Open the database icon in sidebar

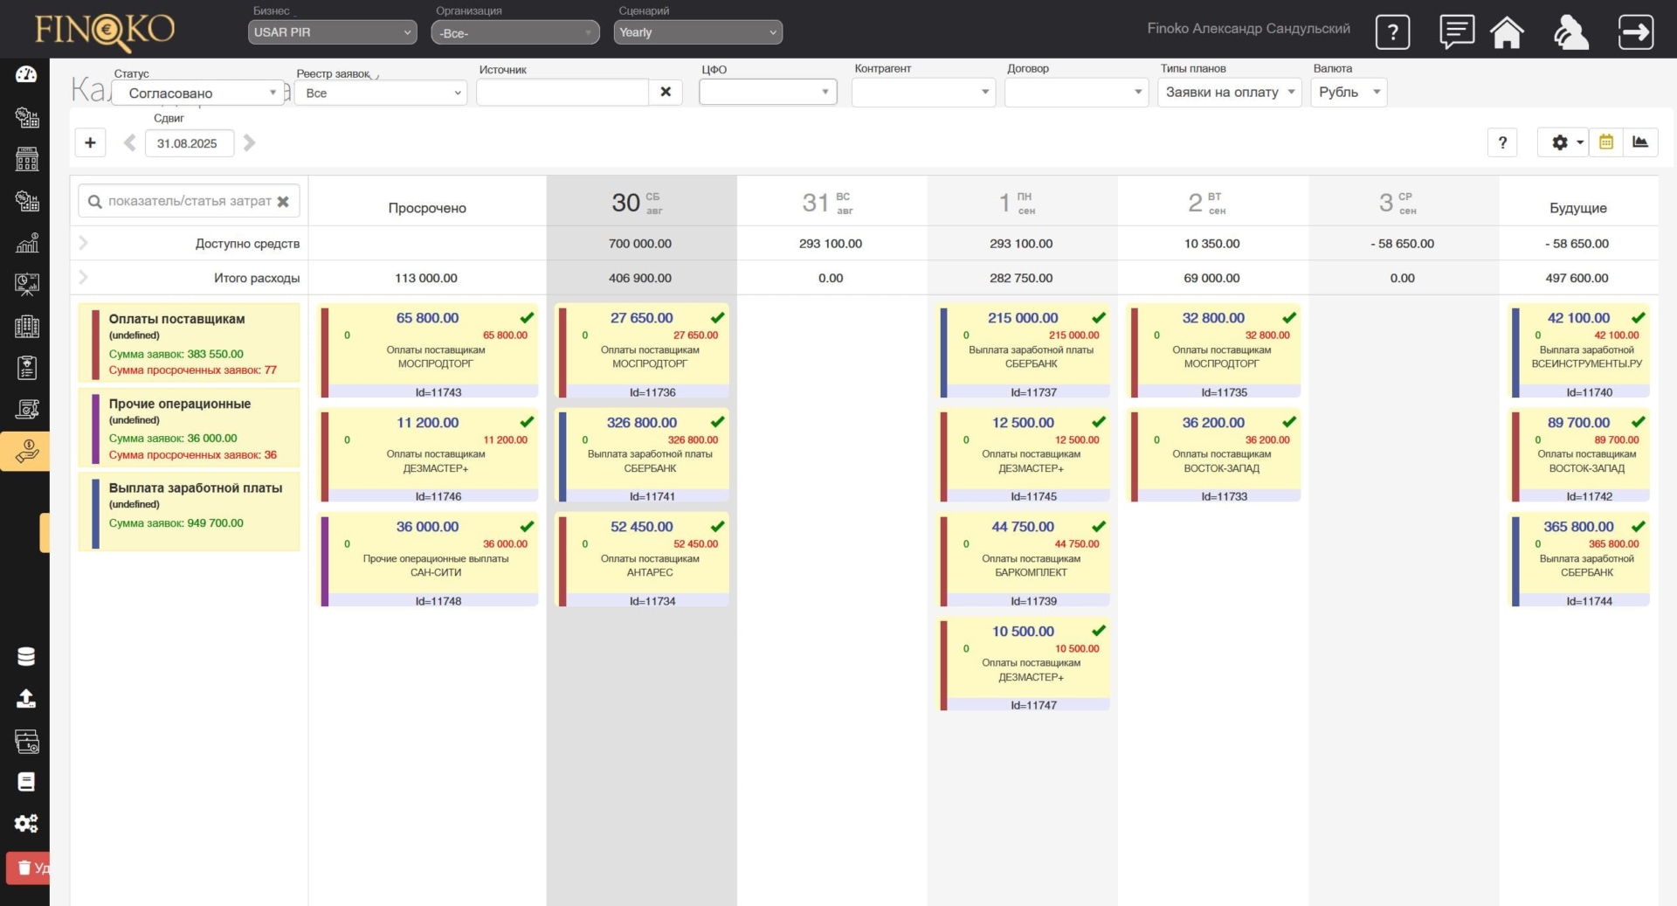26,657
